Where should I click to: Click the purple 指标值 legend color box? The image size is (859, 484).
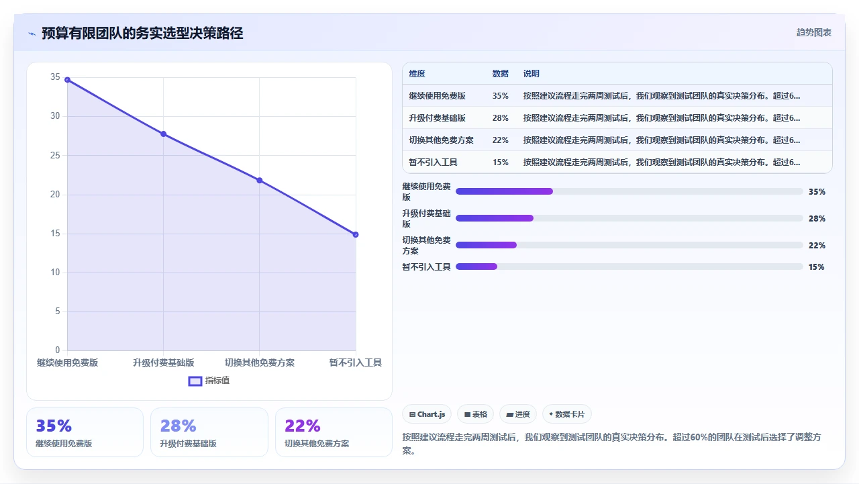click(195, 381)
